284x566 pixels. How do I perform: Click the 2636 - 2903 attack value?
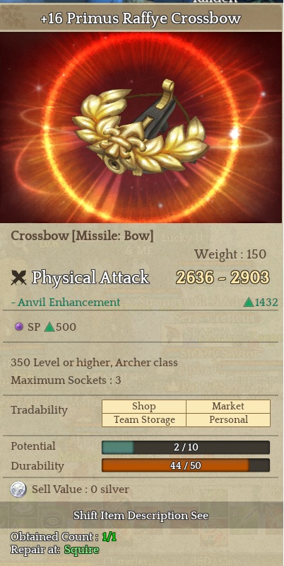(223, 278)
